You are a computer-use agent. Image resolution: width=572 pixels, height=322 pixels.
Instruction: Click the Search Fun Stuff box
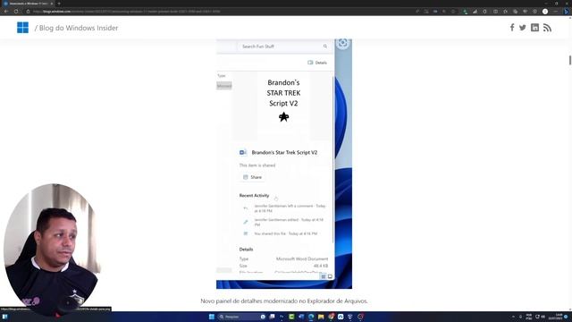[x=283, y=47]
